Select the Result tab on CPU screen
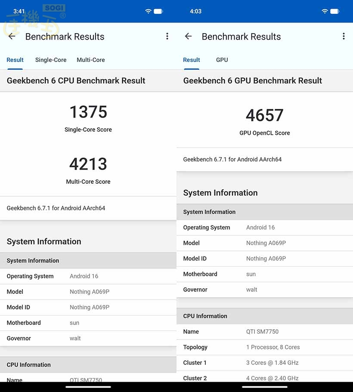 pos(15,60)
